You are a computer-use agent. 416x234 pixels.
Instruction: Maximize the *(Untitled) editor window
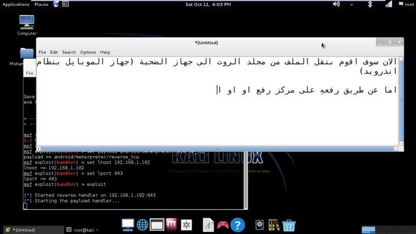tap(390, 42)
